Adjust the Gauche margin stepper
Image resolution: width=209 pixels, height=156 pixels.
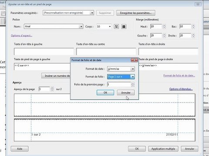(164, 36)
